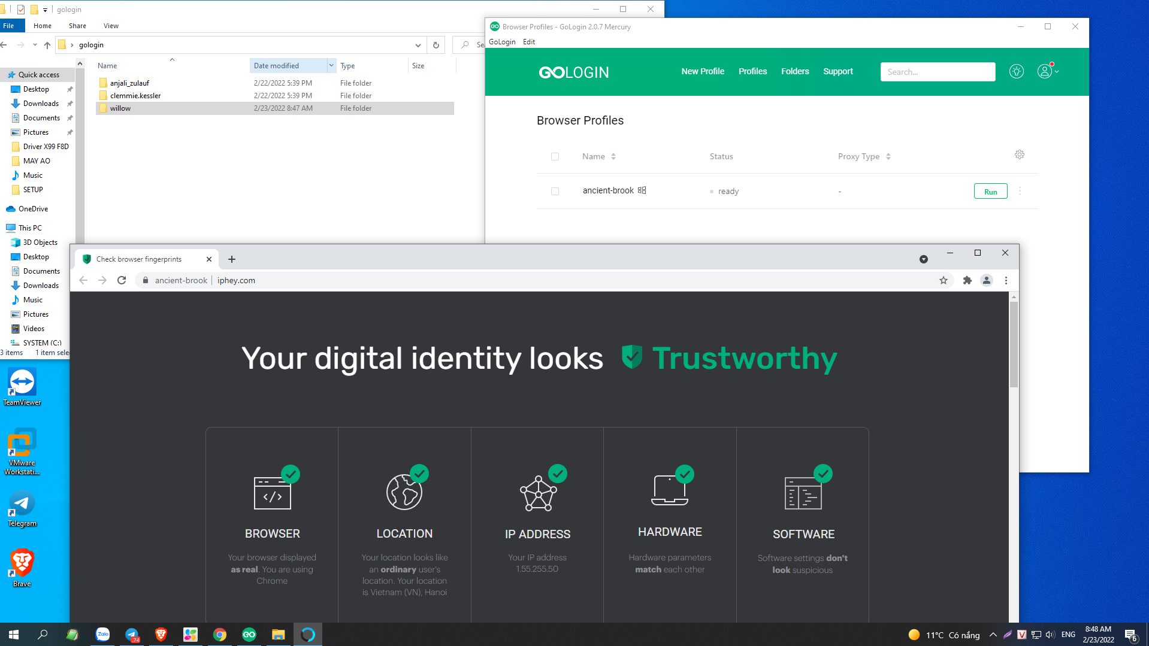The width and height of the screenshot is (1149, 646).
Task: Go up one folder level in File Explorer
Action: pyautogui.click(x=47, y=45)
